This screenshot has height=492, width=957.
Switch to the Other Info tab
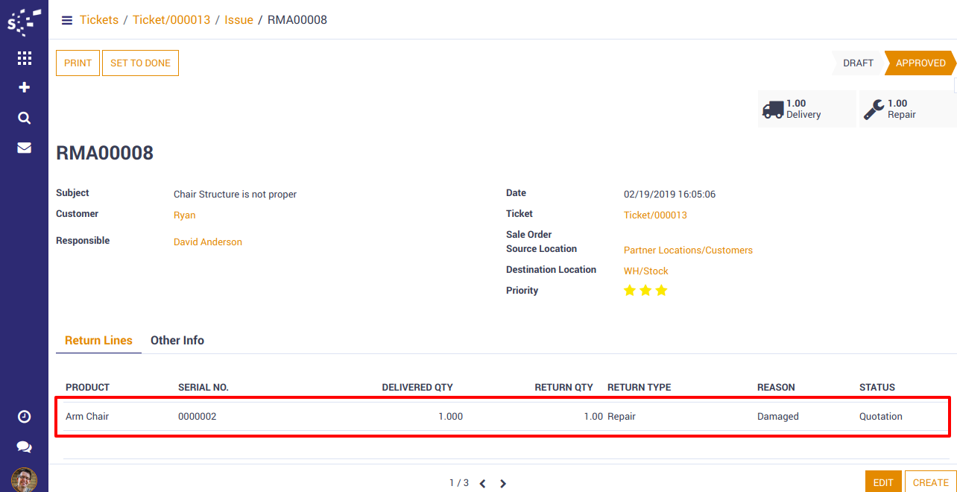pyautogui.click(x=177, y=340)
